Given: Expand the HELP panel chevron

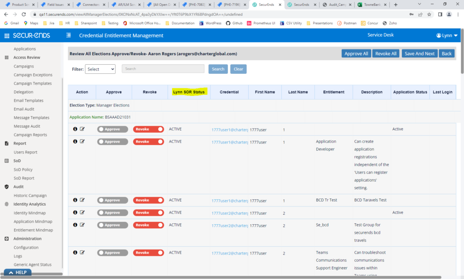Looking at the screenshot, I should click(11, 273).
